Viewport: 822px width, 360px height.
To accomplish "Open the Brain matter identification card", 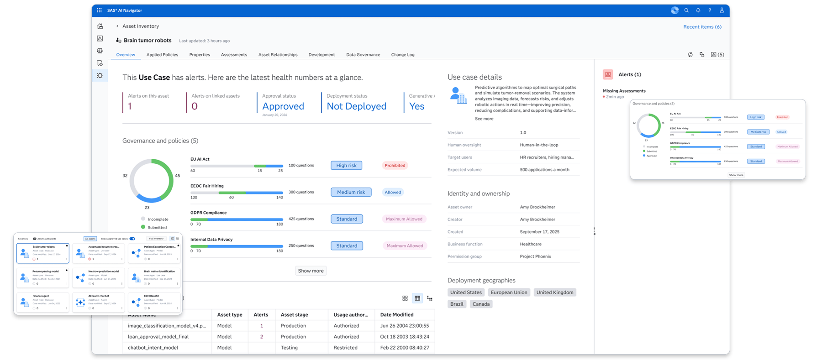I will coord(154,277).
